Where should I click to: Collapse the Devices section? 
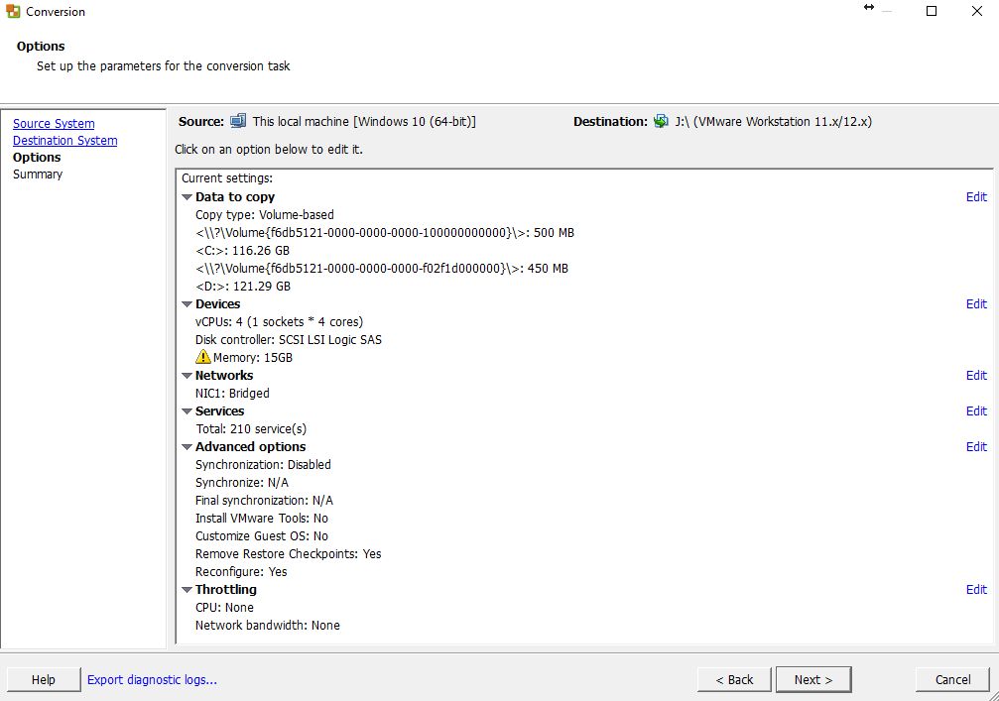tap(187, 304)
